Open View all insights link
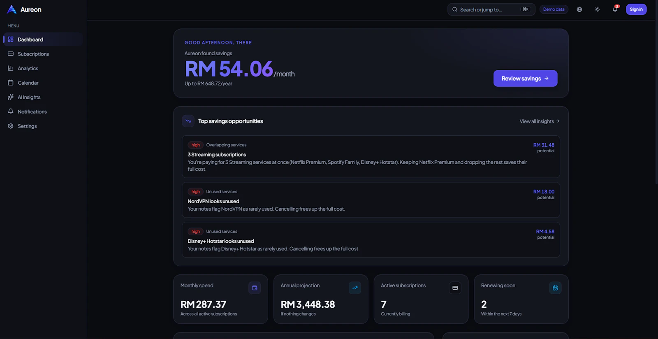 pyautogui.click(x=540, y=121)
